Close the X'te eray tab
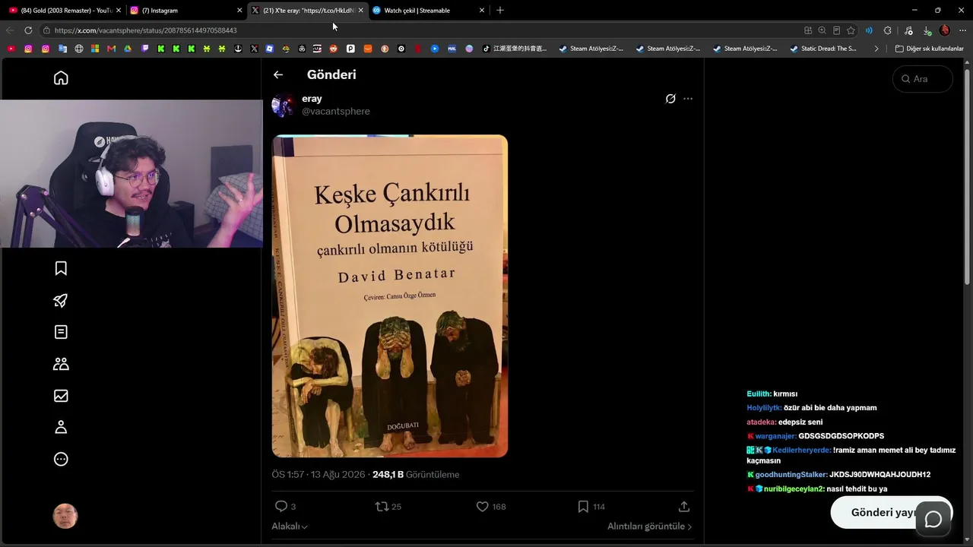 coord(360,11)
